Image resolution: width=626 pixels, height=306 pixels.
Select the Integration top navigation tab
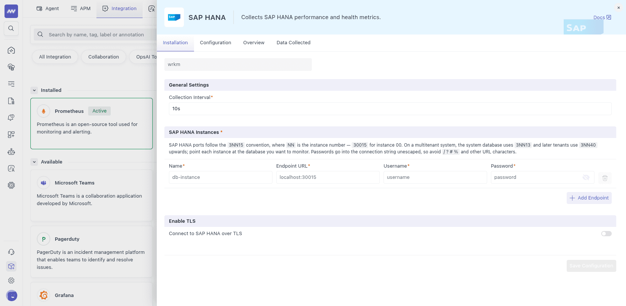119,9
